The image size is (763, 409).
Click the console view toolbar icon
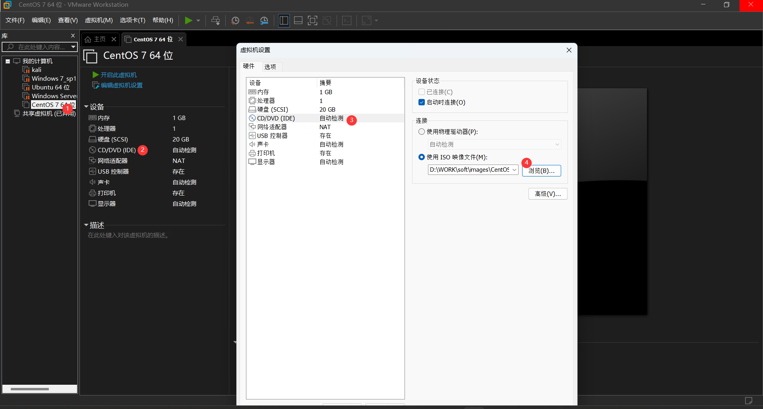(x=347, y=20)
